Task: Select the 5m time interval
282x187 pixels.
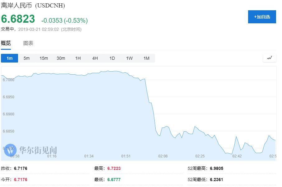Action: [27, 58]
